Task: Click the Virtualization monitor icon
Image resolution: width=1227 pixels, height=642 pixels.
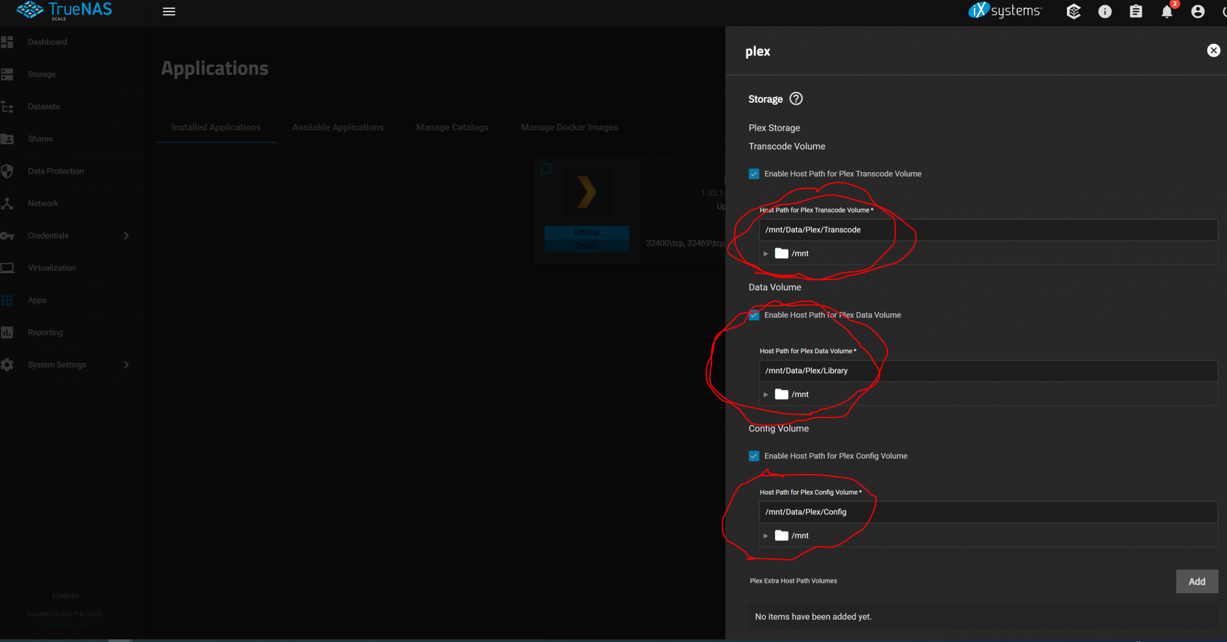Action: [x=7, y=268]
